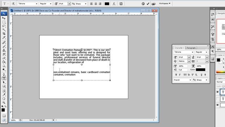
Task: Toggle Underline in Character panel
Action: coord(201,75)
